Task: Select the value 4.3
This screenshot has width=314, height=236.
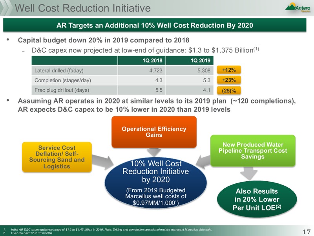Action: coord(159,80)
